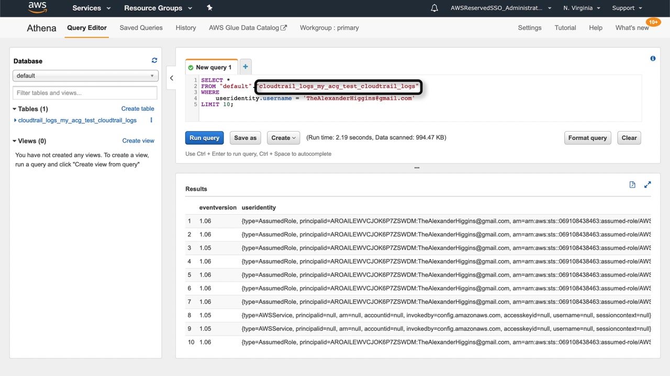Switch to Saved Queries tab
Image resolution: width=670 pixels, height=376 pixels.
(141, 28)
